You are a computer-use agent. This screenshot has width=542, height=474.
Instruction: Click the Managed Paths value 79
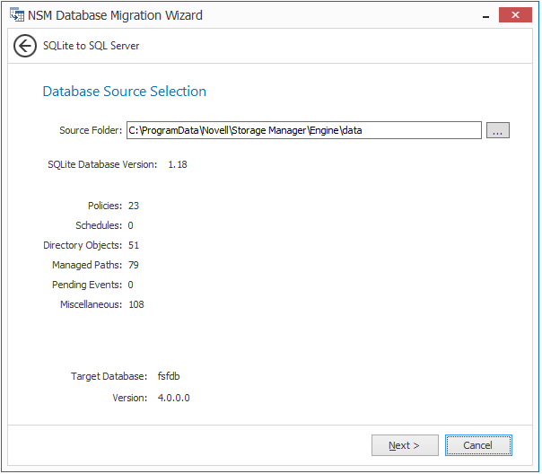tap(134, 265)
